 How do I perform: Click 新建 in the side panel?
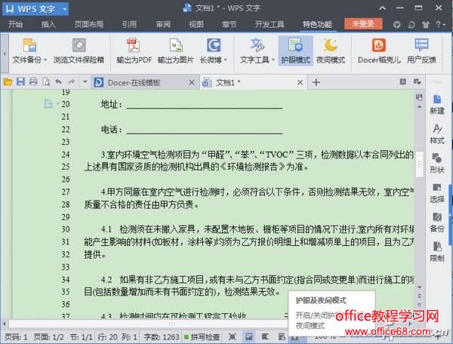(437, 104)
